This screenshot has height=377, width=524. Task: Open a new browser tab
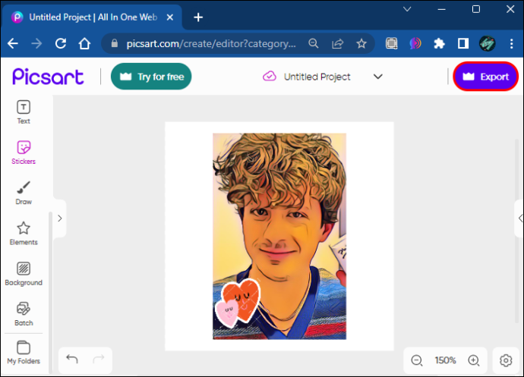198,17
